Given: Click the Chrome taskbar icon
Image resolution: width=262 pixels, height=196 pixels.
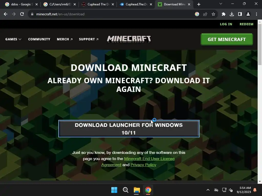Looking at the screenshot, I should 148,190.
